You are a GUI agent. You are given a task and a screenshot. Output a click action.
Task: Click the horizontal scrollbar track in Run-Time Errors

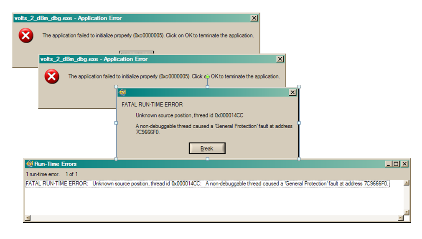pos(214,218)
